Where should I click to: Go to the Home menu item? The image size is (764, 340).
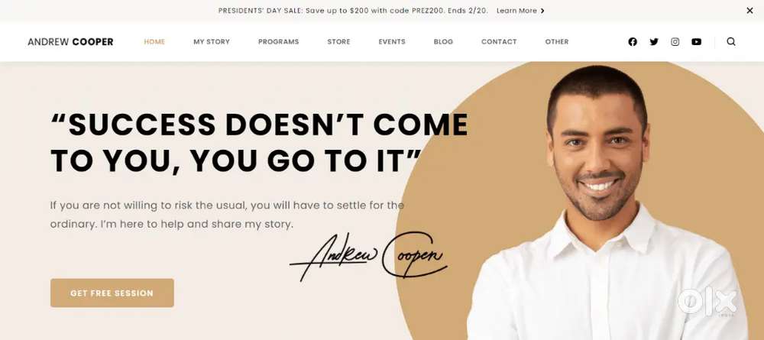(x=154, y=42)
